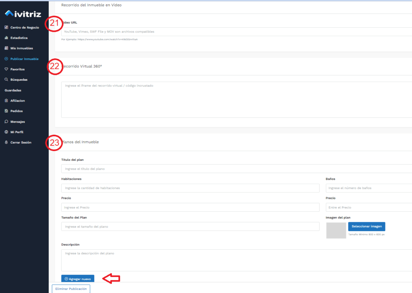Click the Agregar nuevo button
This screenshot has width=412, height=293.
point(78,279)
